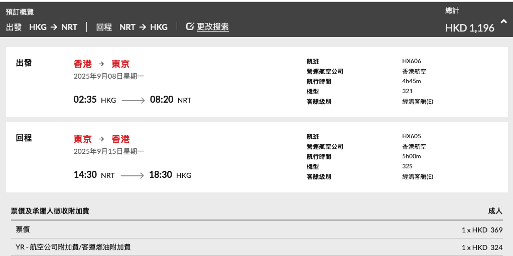Select the 回程 NRT → HKG header segment

tap(132, 27)
